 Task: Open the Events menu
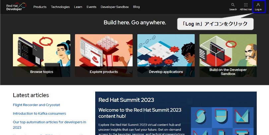tap(92, 7)
